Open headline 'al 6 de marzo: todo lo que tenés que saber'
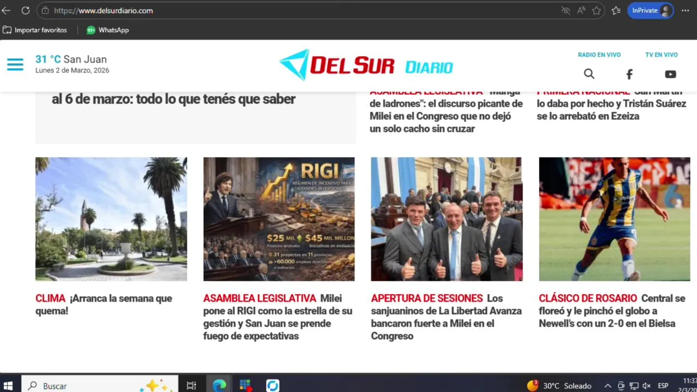This screenshot has height=392, width=697. [174, 99]
